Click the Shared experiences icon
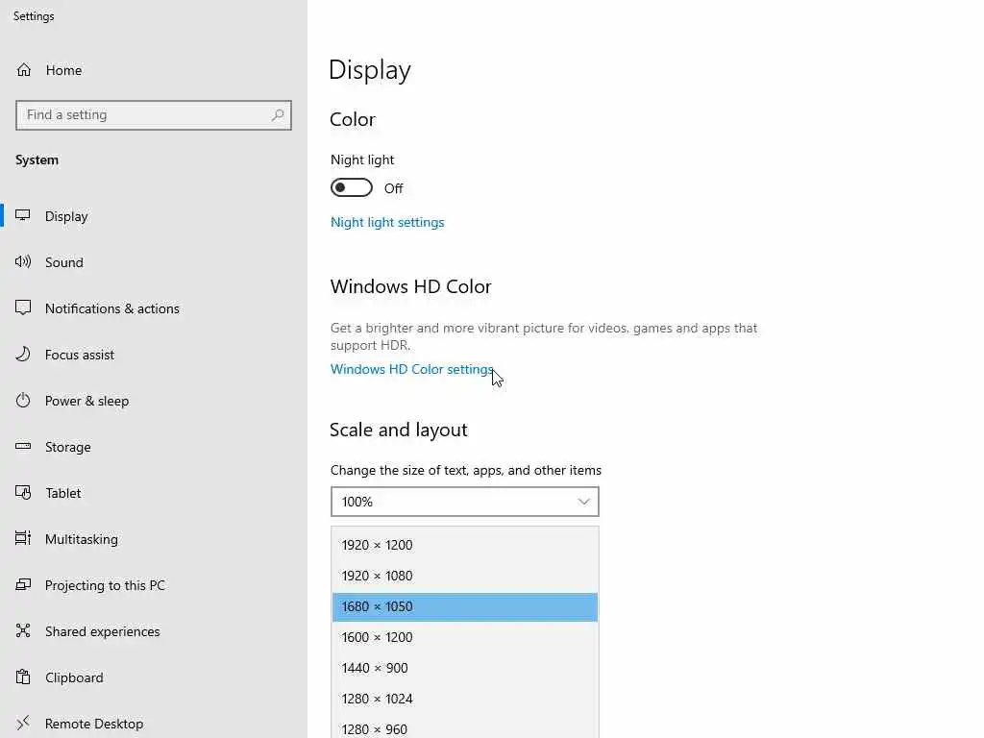 (23, 630)
